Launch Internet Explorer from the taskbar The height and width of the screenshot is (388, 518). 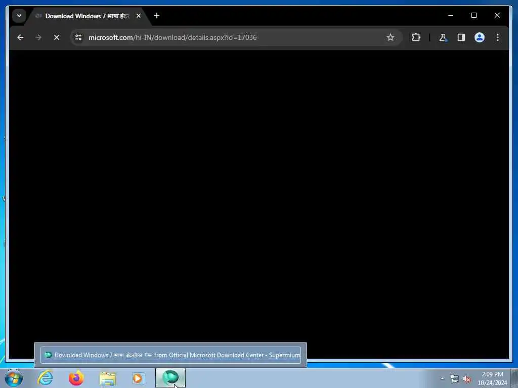(x=45, y=378)
